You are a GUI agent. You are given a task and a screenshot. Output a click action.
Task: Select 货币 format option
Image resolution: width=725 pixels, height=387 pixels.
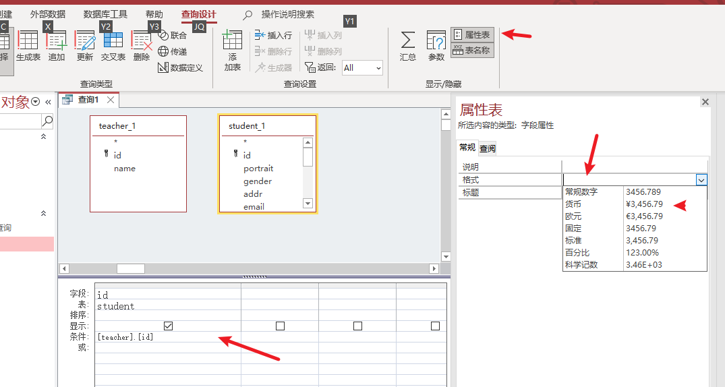(635, 204)
